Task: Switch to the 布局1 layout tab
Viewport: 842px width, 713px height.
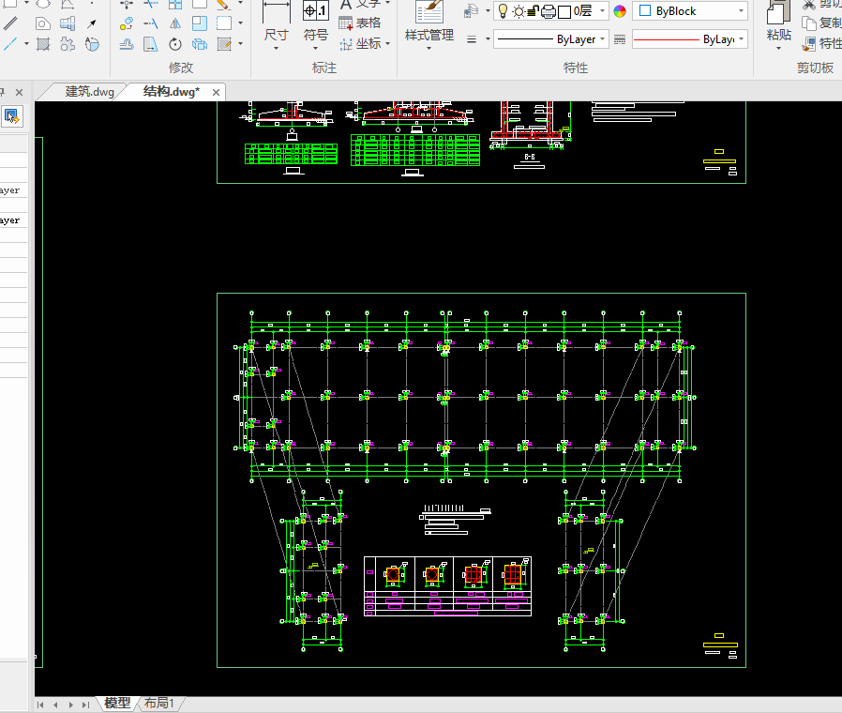Action: pos(159,703)
